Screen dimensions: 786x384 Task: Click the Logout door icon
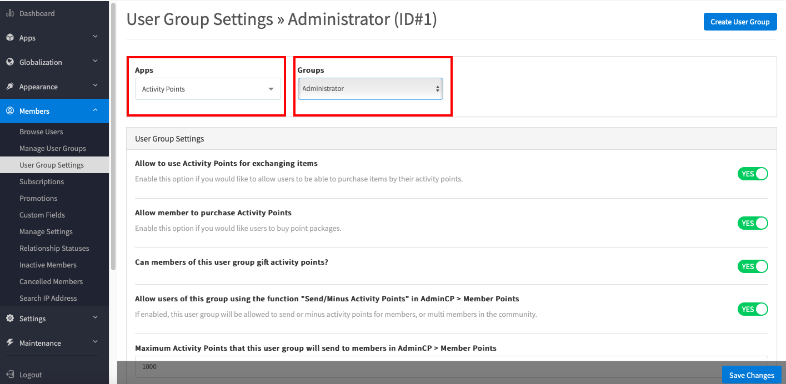coord(9,375)
